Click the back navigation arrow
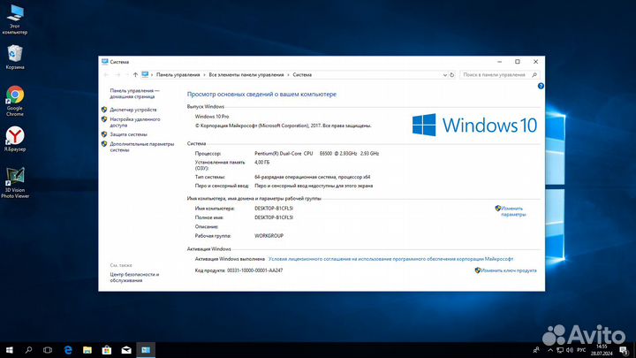Viewport: 636px width, 358px height. pos(106,74)
